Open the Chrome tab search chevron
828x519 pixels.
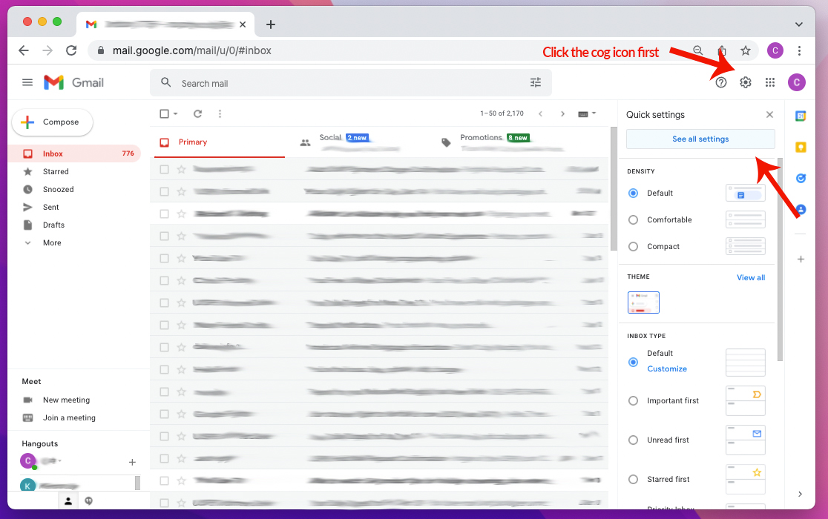coord(798,24)
